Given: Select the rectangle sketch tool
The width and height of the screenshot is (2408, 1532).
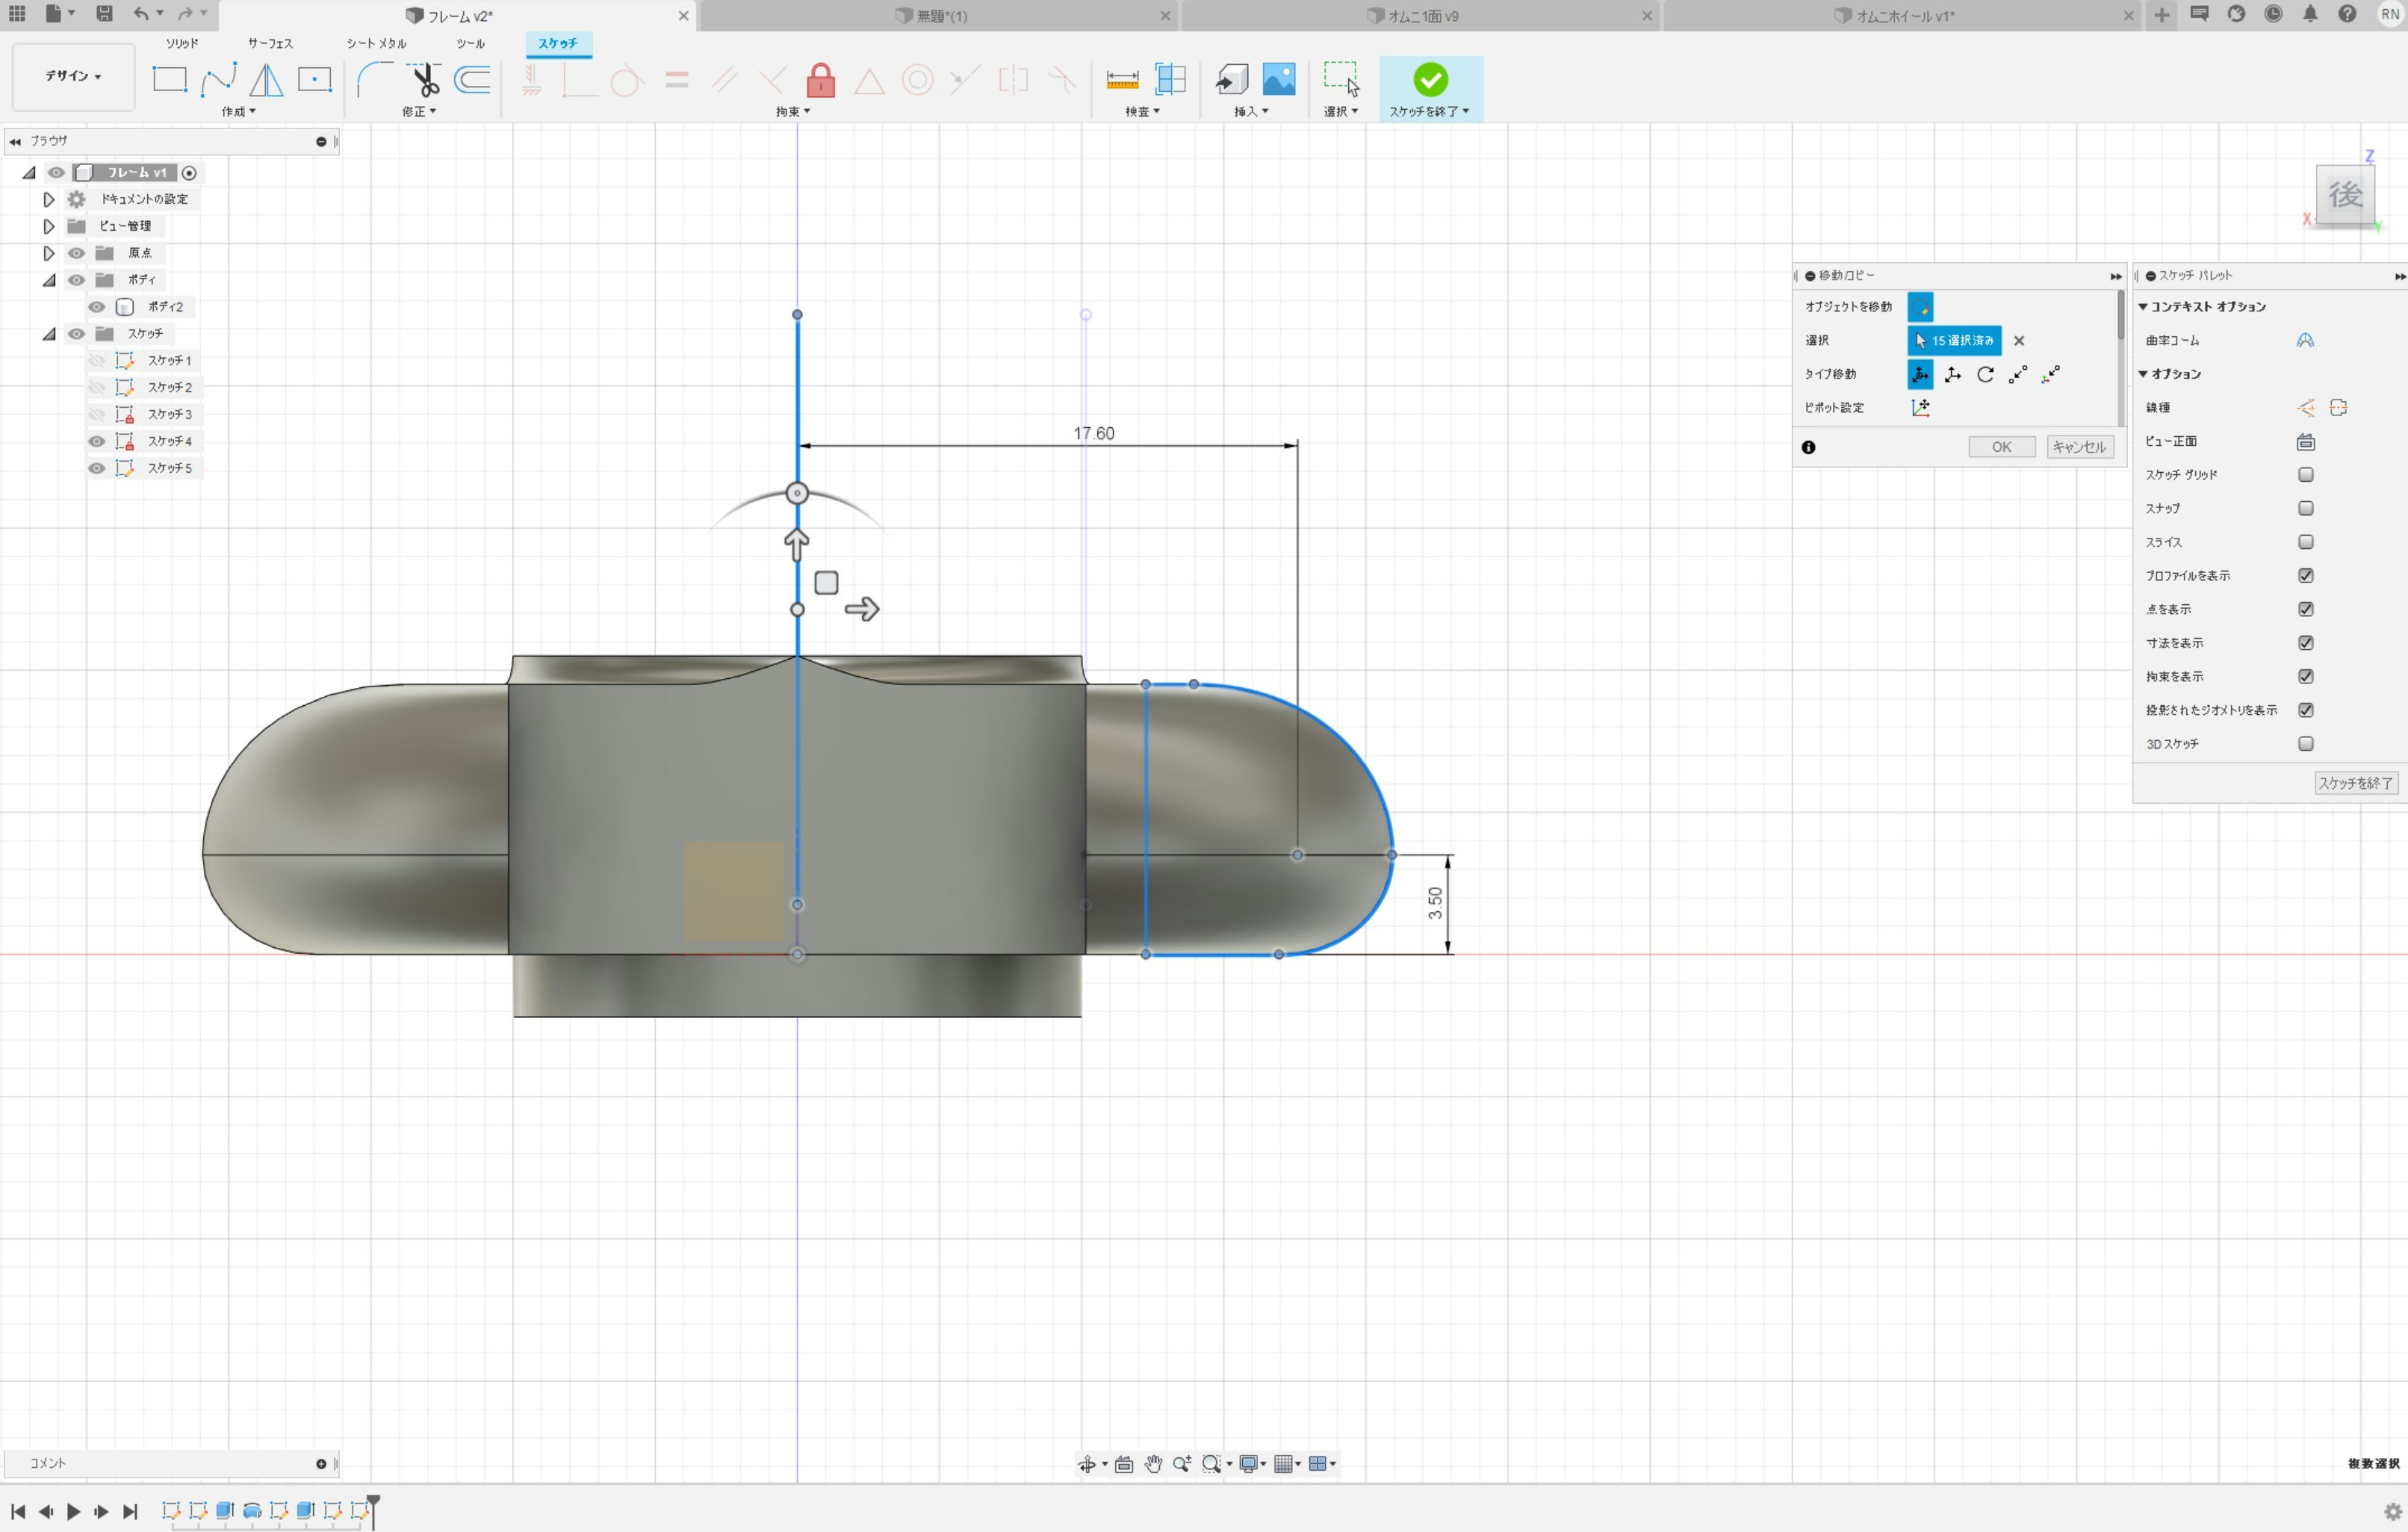Looking at the screenshot, I should [169, 79].
